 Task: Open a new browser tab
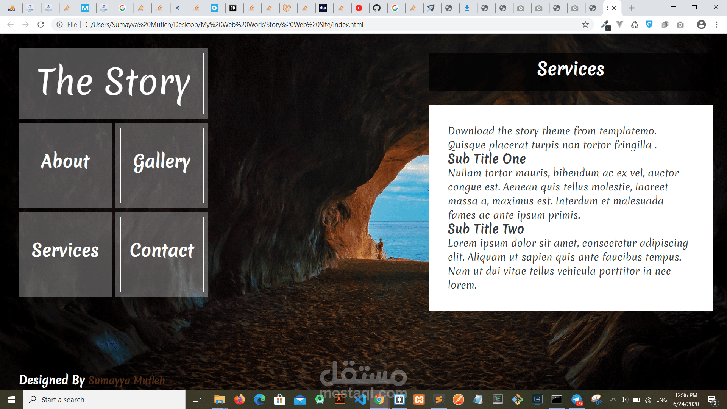pos(632,8)
